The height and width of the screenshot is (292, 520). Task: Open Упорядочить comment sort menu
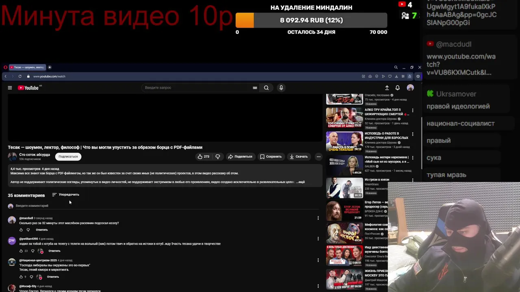click(66, 195)
